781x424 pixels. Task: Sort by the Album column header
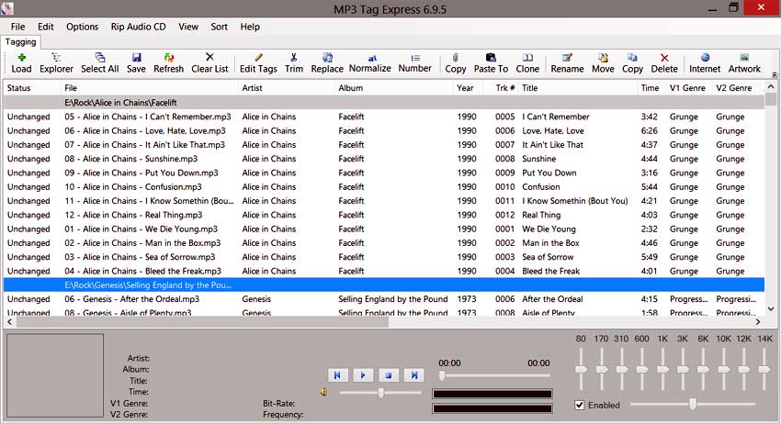click(393, 88)
